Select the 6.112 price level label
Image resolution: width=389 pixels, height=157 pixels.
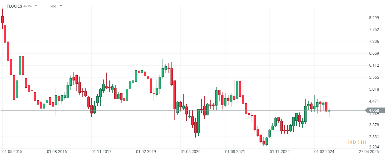[x=373, y=65]
